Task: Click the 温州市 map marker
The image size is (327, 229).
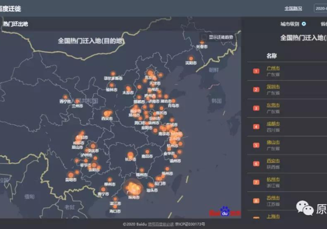Action: tap(176, 156)
